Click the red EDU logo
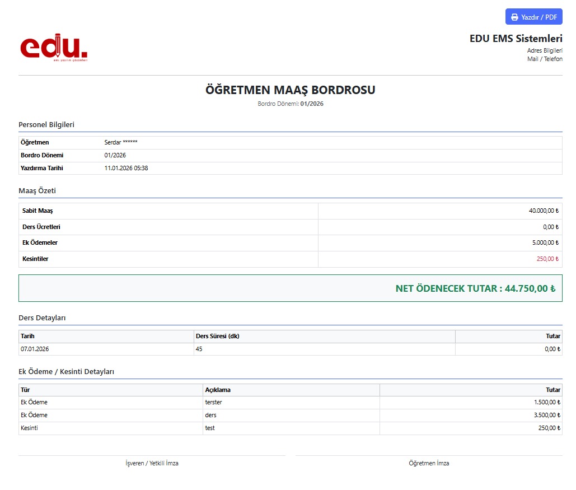Image resolution: width=576 pixels, height=490 pixels. (54, 48)
